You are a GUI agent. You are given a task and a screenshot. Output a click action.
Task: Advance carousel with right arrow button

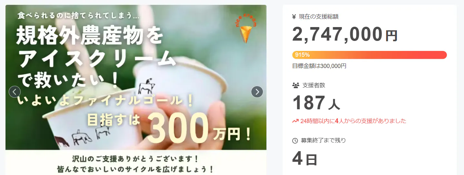(257, 92)
